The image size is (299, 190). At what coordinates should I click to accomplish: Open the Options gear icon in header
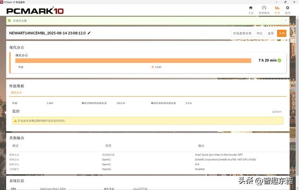287,8
